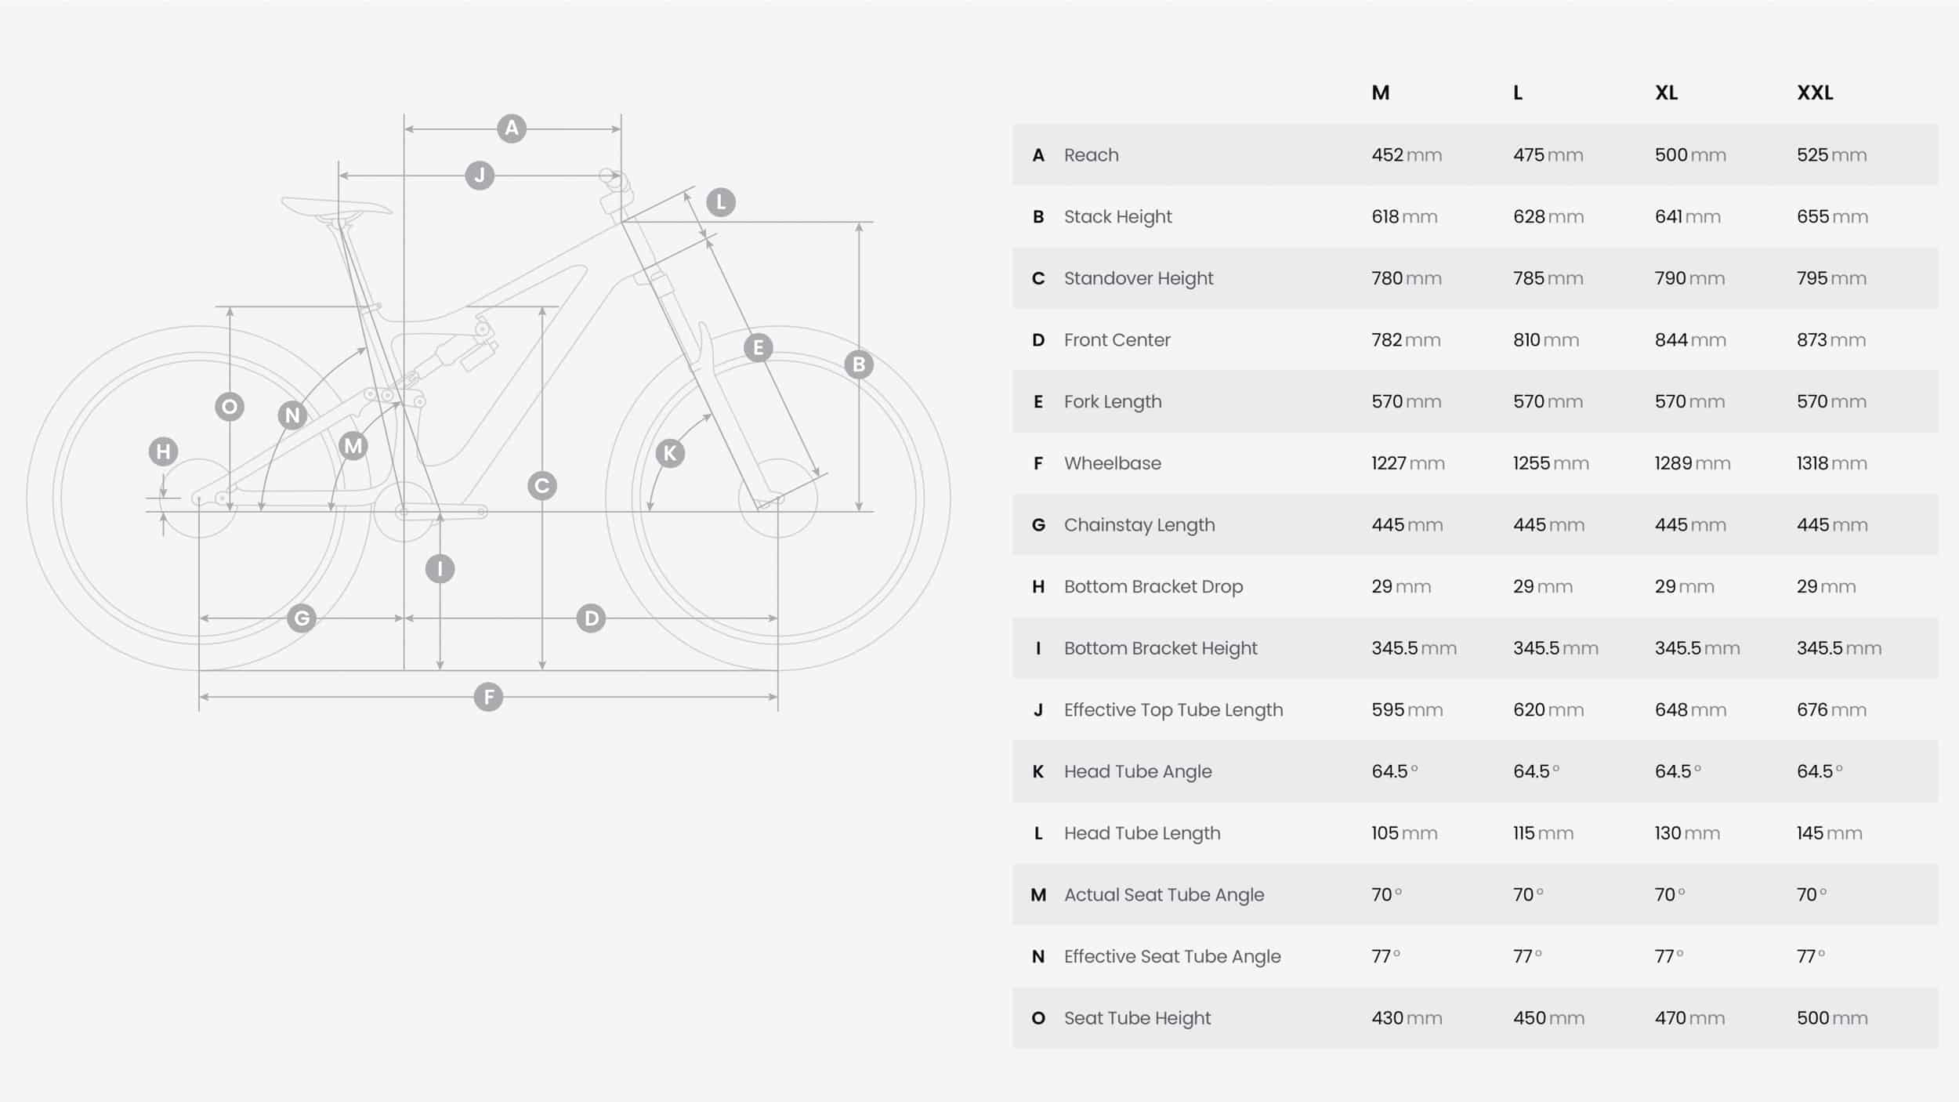The width and height of the screenshot is (1959, 1102).
Task: Click the A Reach marker on diagram
Action: [x=512, y=129]
